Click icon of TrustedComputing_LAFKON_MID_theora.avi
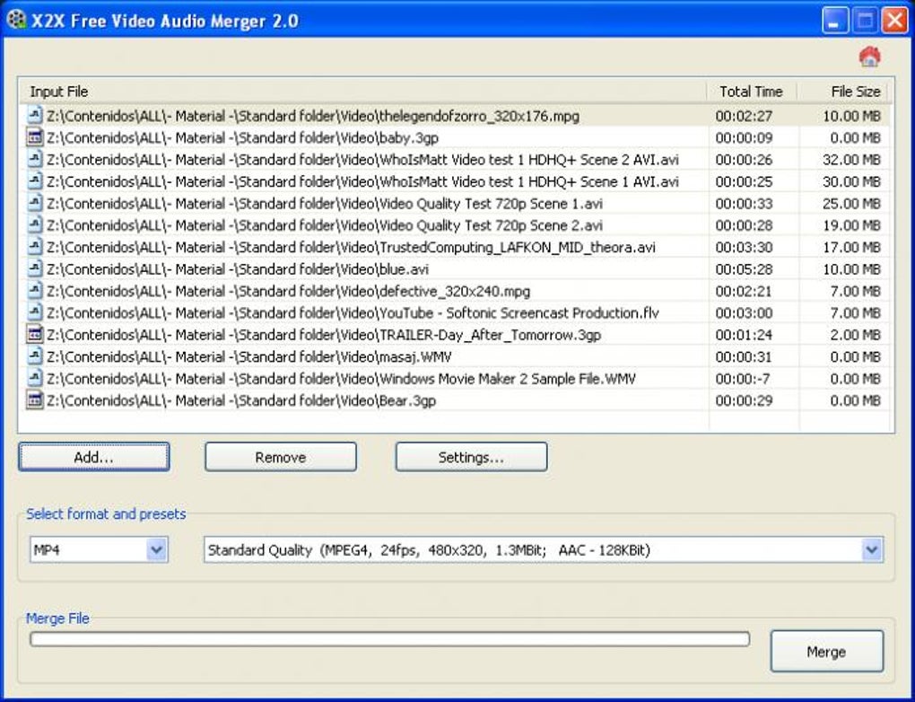This screenshot has height=702, width=915. tap(35, 247)
